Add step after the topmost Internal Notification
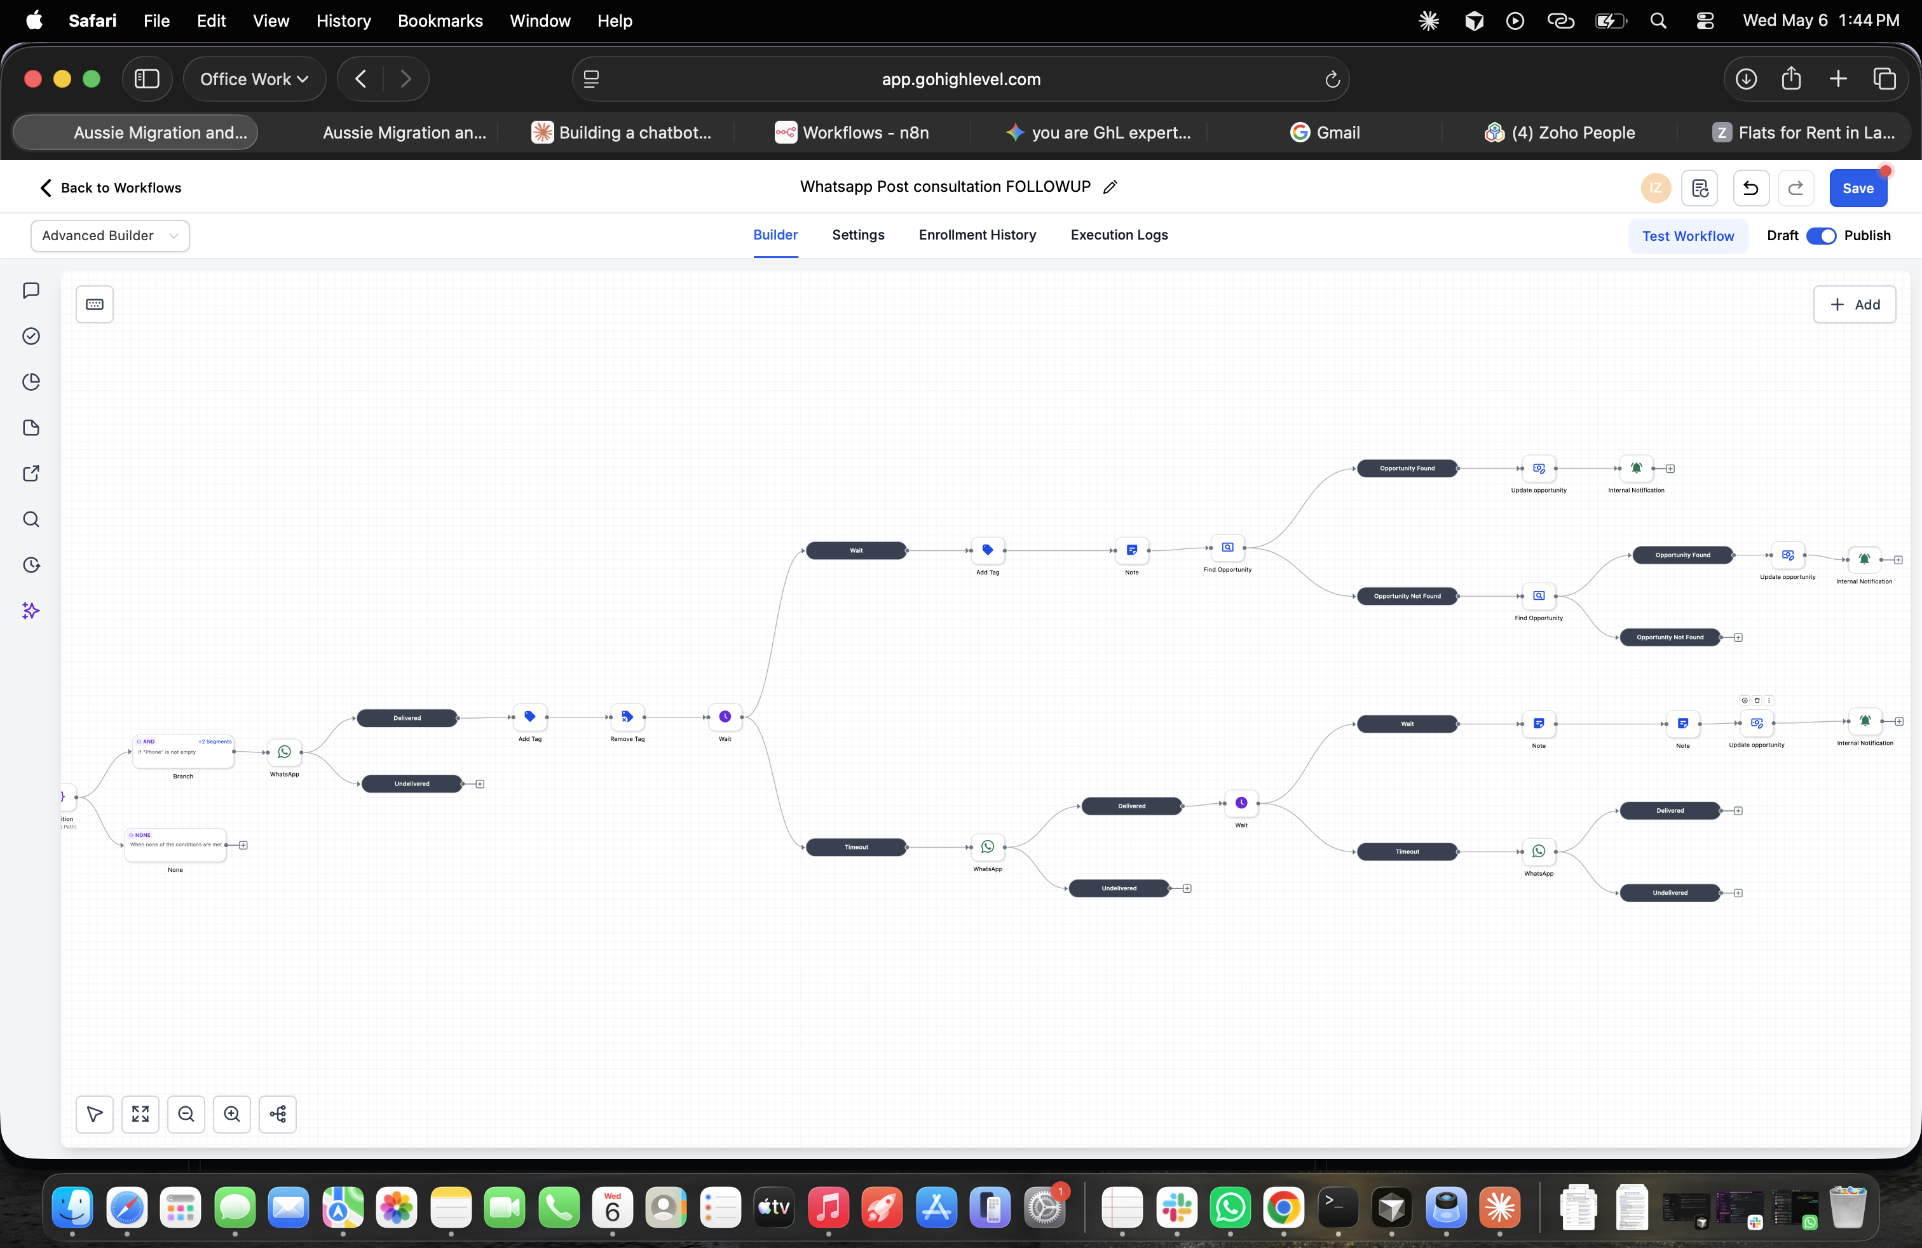This screenshot has height=1248, width=1922. point(1670,468)
